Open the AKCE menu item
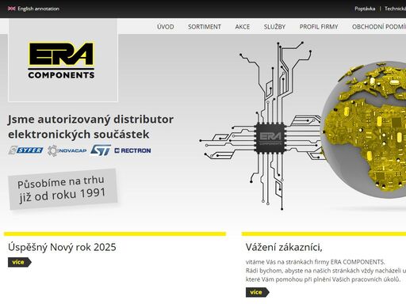 [x=243, y=27]
